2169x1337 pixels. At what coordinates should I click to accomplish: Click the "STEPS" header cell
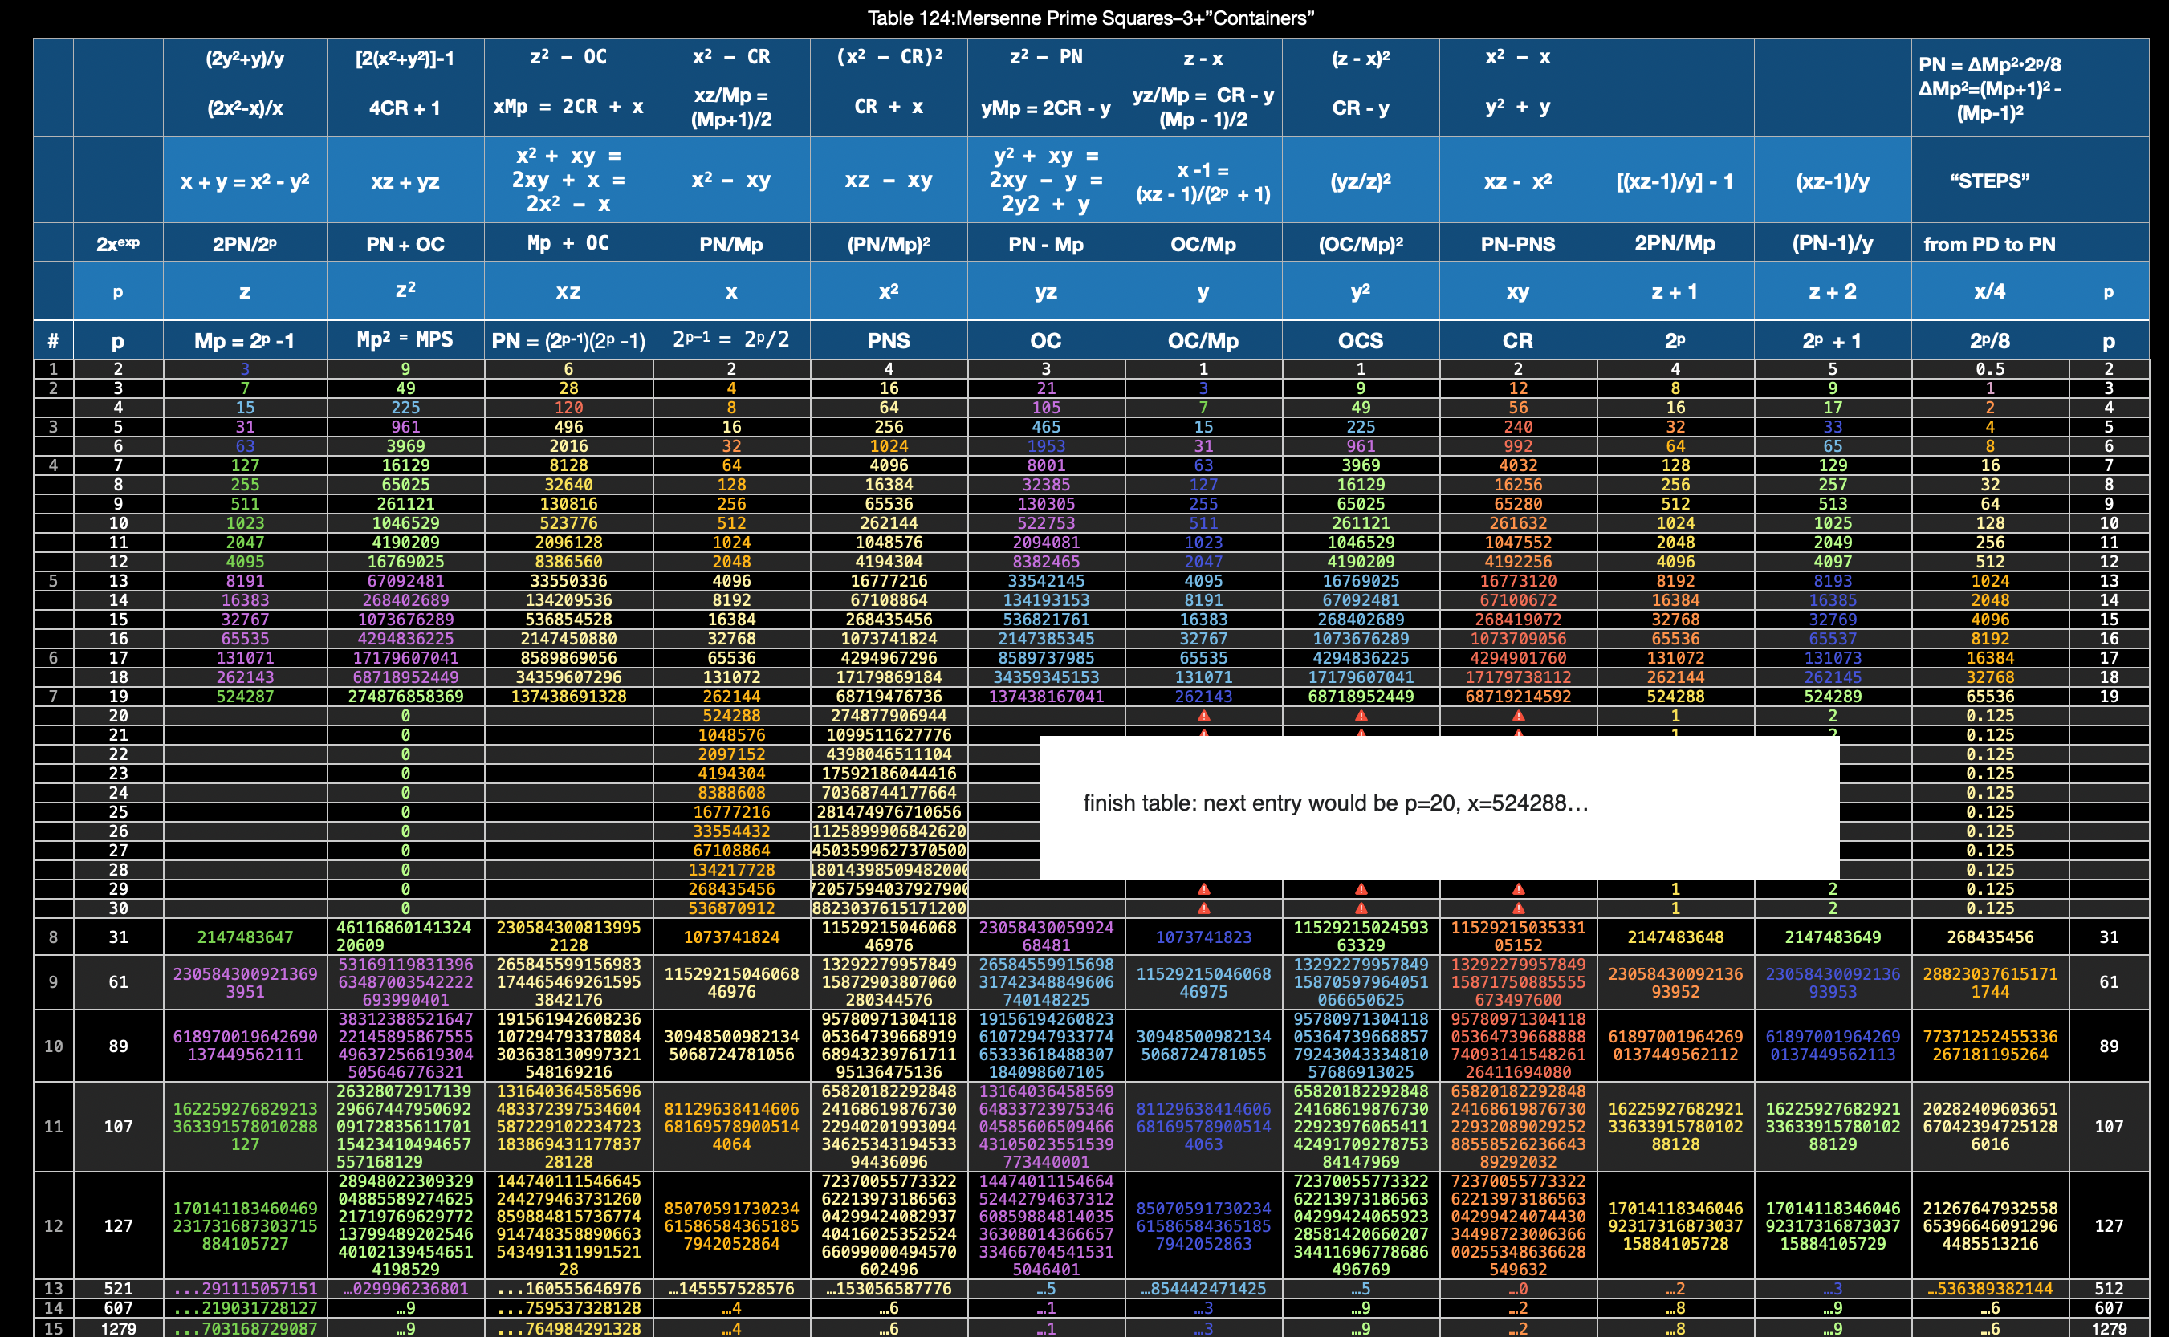[1989, 181]
